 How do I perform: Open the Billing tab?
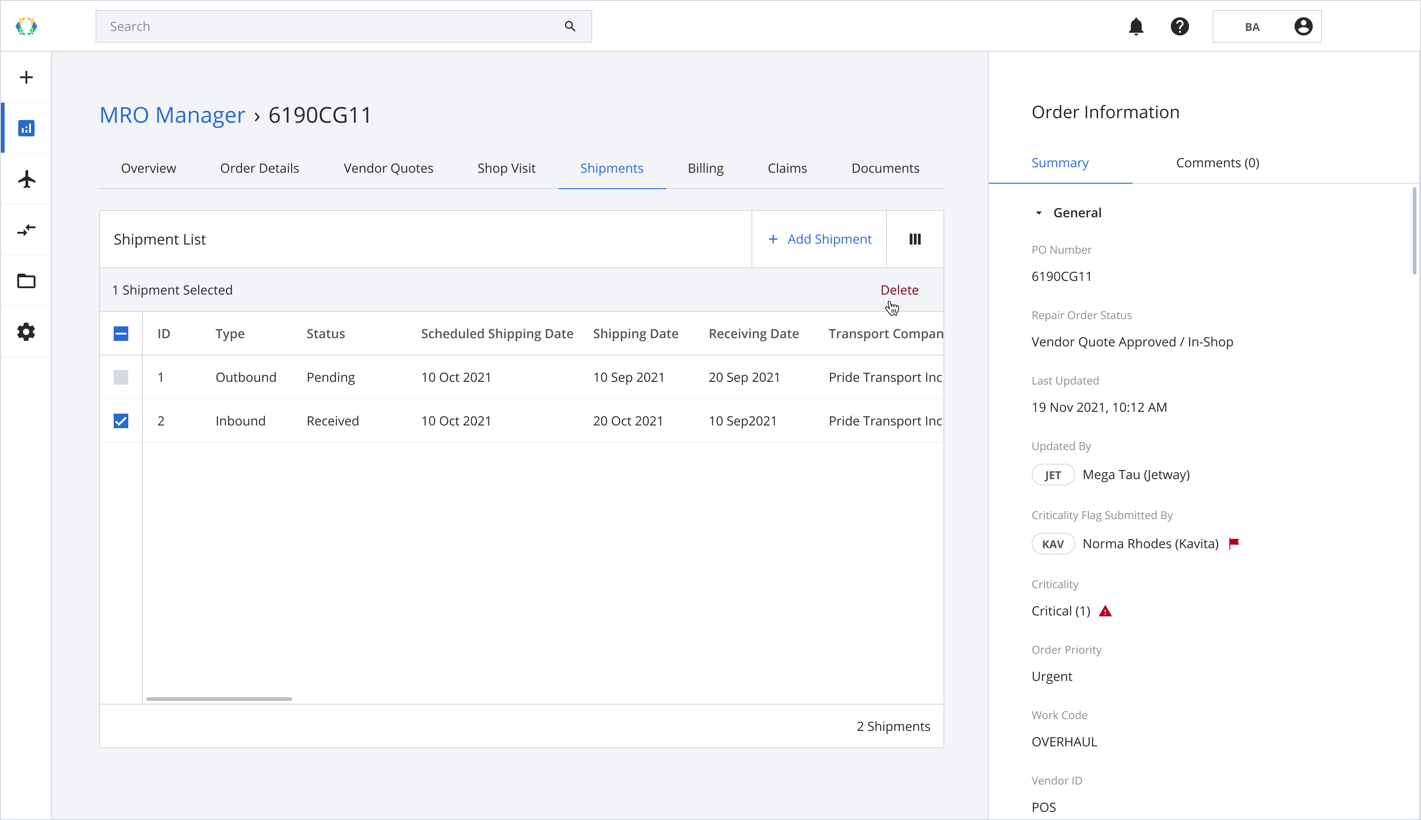705,168
